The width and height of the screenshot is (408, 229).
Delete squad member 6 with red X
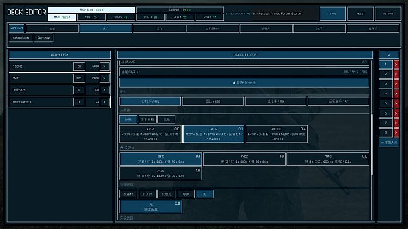[x=396, y=113]
